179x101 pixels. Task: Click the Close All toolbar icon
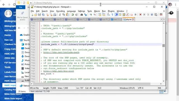tap(51, 15)
